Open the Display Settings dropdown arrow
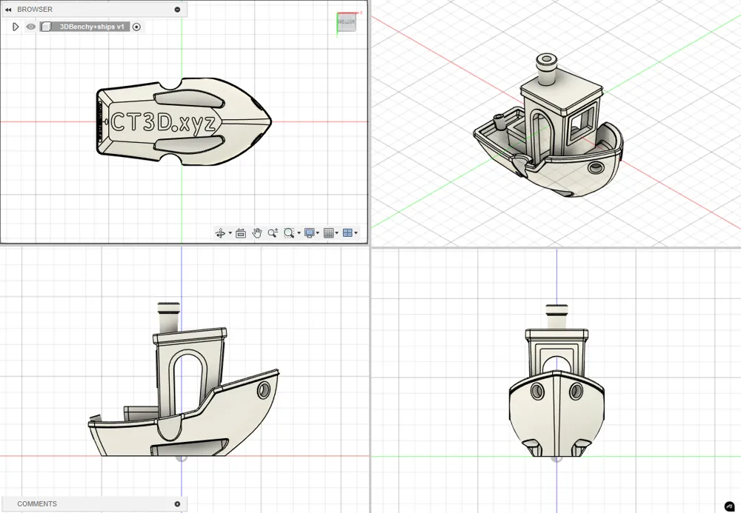The image size is (741, 513). tap(318, 232)
